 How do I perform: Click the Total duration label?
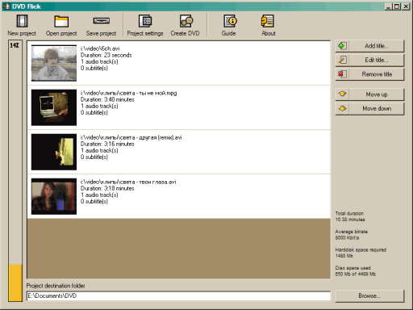349,213
